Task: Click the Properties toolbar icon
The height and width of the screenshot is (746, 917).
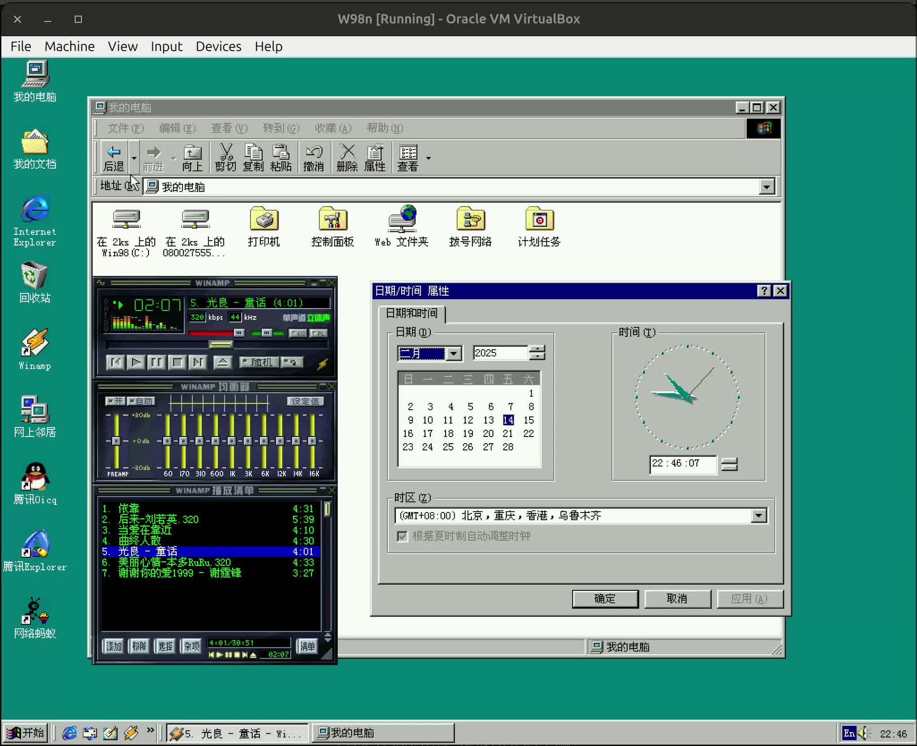Action: coord(375,158)
